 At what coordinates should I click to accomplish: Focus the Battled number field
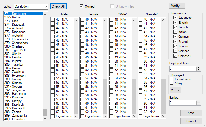coord(183,103)
